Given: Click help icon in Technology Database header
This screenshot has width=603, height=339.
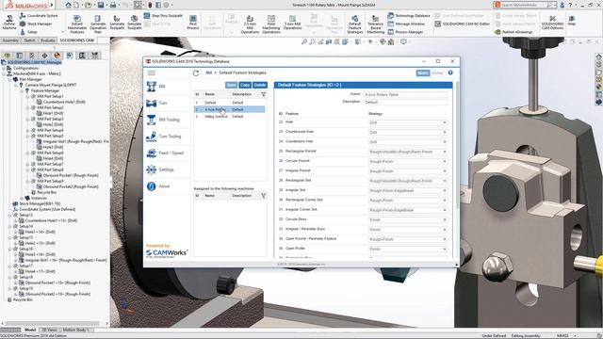Looking at the screenshot, I should click(450, 73).
